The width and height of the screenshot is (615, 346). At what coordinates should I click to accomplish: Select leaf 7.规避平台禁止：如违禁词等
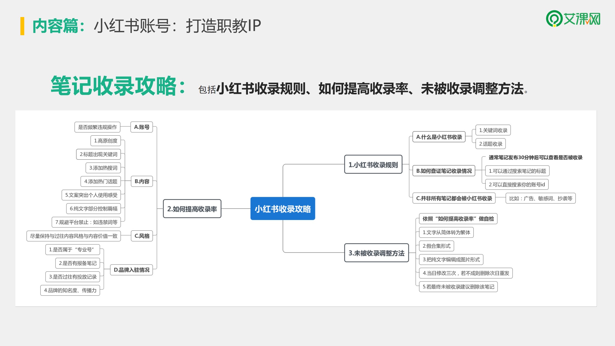(86, 222)
